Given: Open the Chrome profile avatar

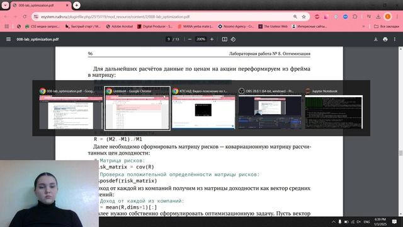Looking at the screenshot, I should tap(388, 16).
